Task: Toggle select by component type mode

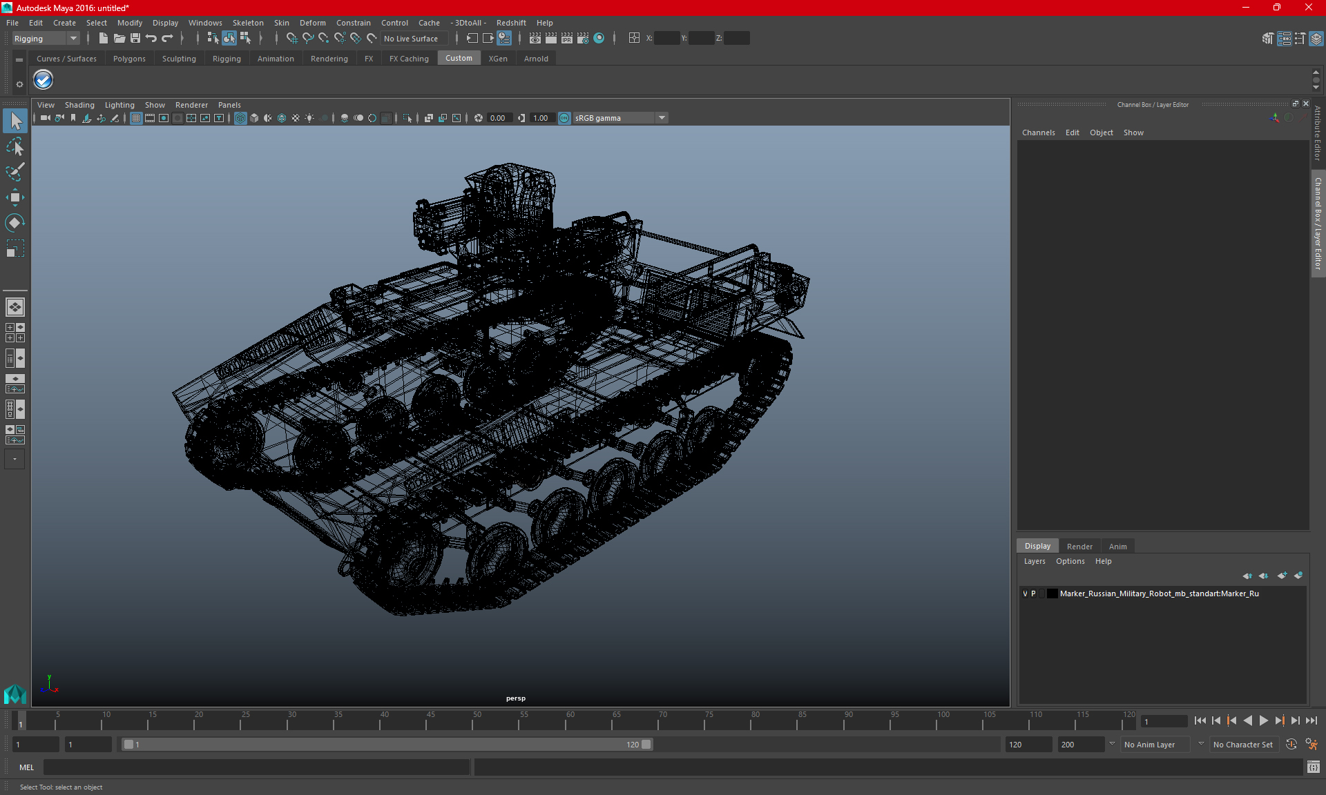Action: click(245, 39)
